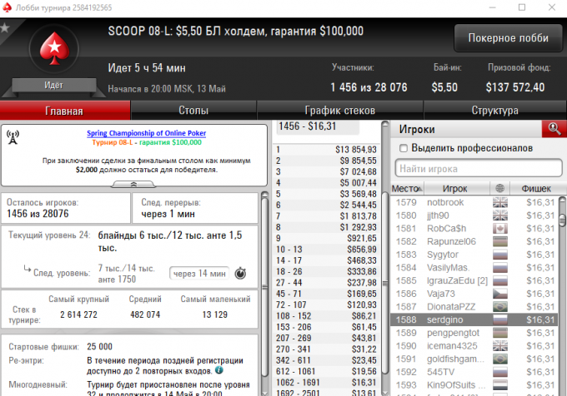Viewport: 567px width, 396px height.
Task: Click the 'через 14 мин' timer button
Action: point(199,274)
